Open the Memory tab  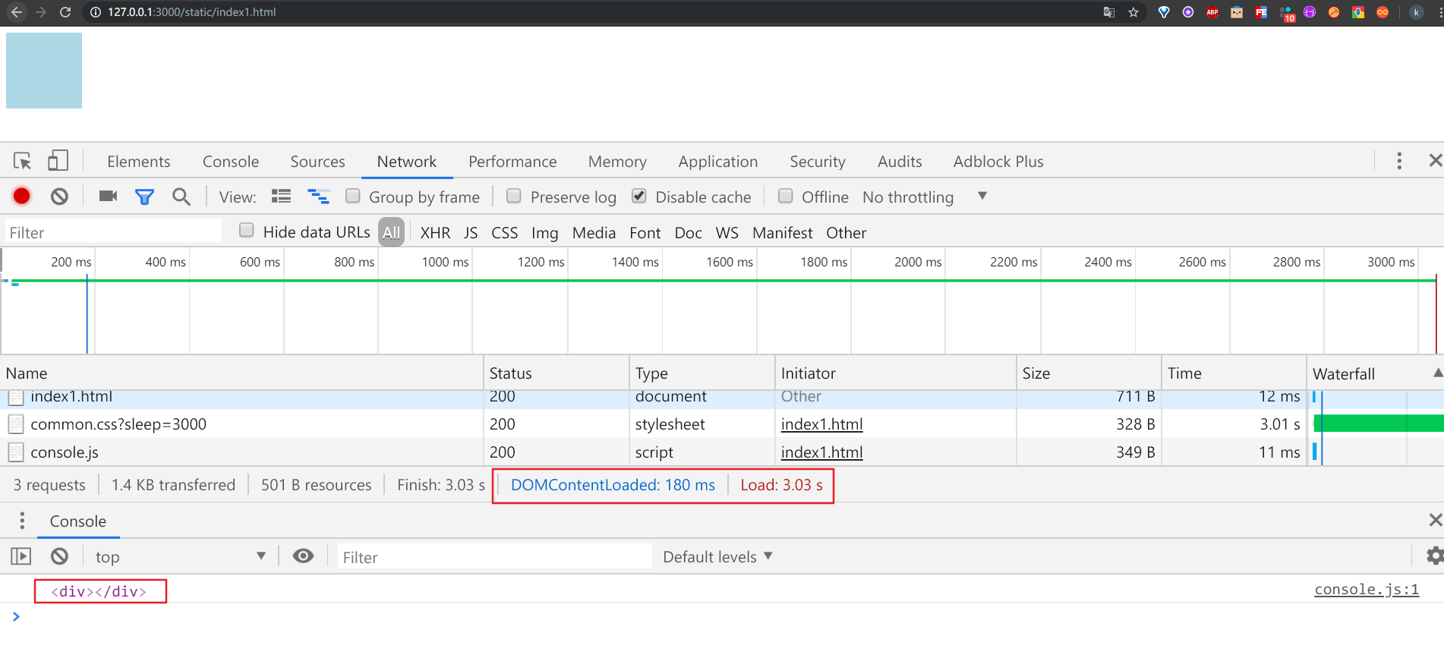click(617, 161)
